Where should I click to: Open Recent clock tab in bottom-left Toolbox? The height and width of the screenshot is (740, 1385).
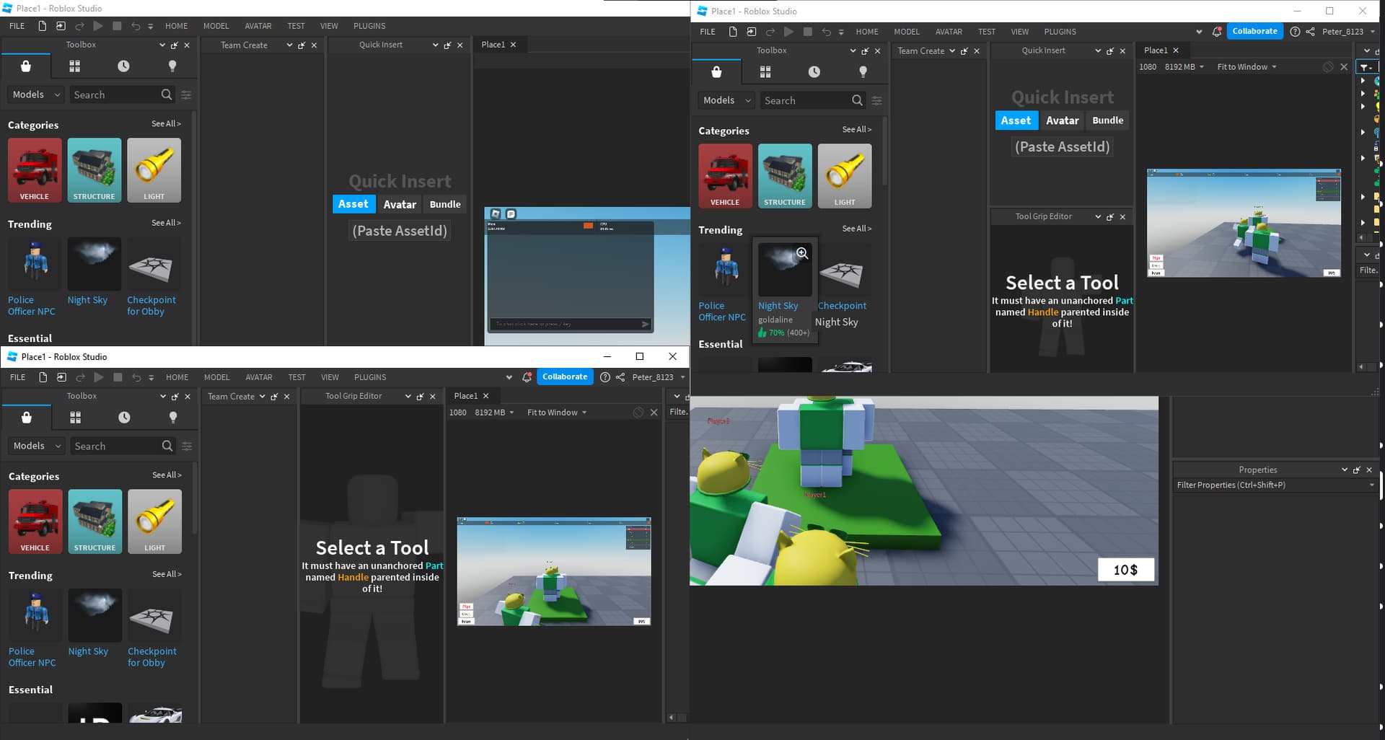[x=124, y=418]
